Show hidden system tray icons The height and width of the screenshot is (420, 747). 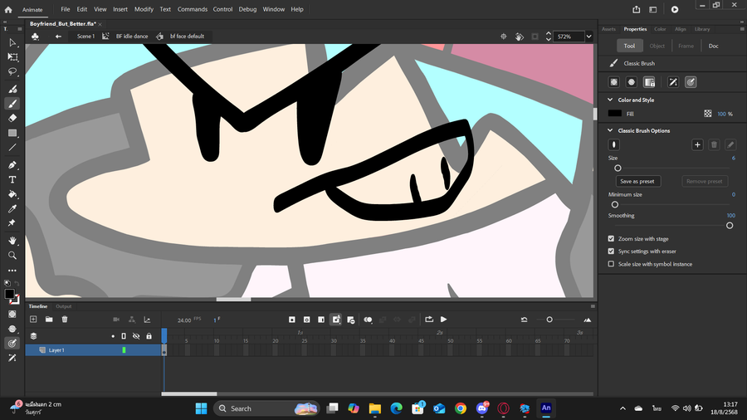pyautogui.click(x=622, y=408)
